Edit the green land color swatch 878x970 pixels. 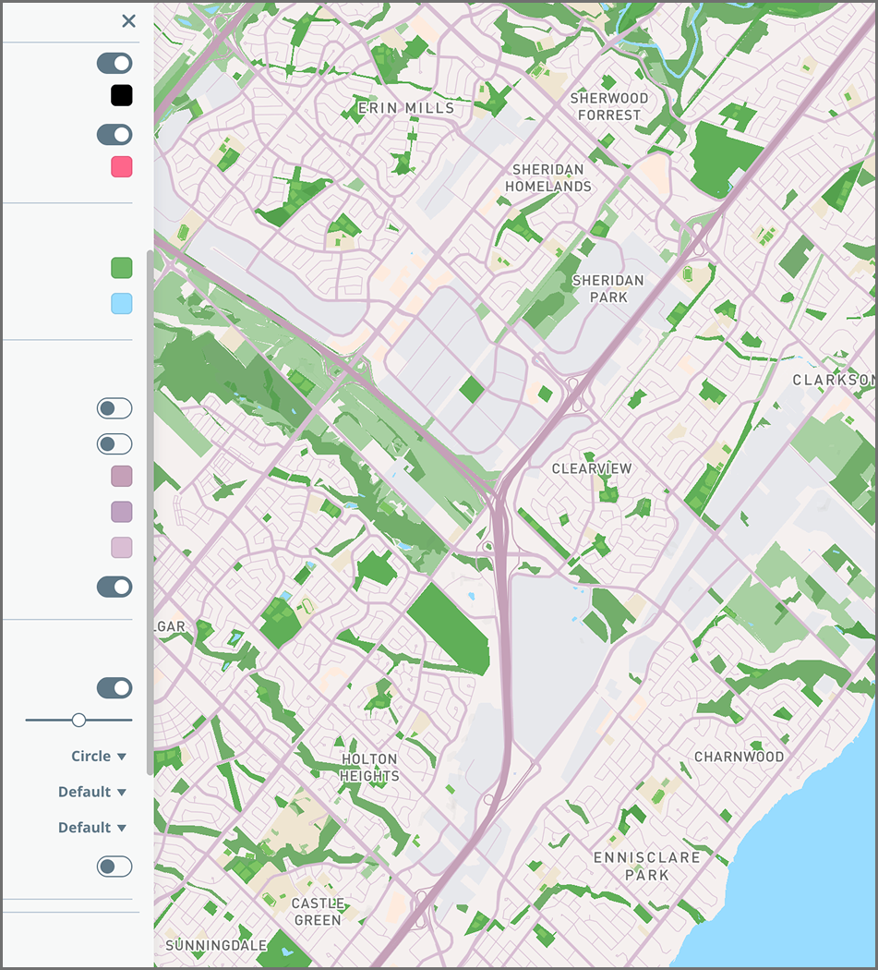click(121, 267)
